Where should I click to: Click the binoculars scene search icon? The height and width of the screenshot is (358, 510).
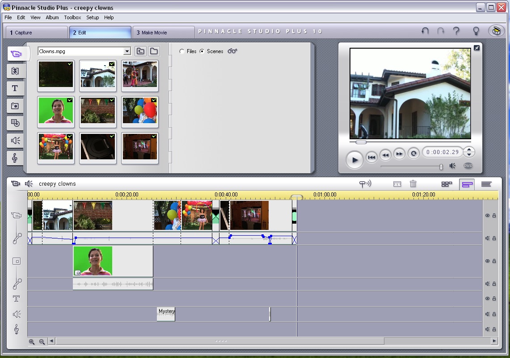(x=232, y=51)
